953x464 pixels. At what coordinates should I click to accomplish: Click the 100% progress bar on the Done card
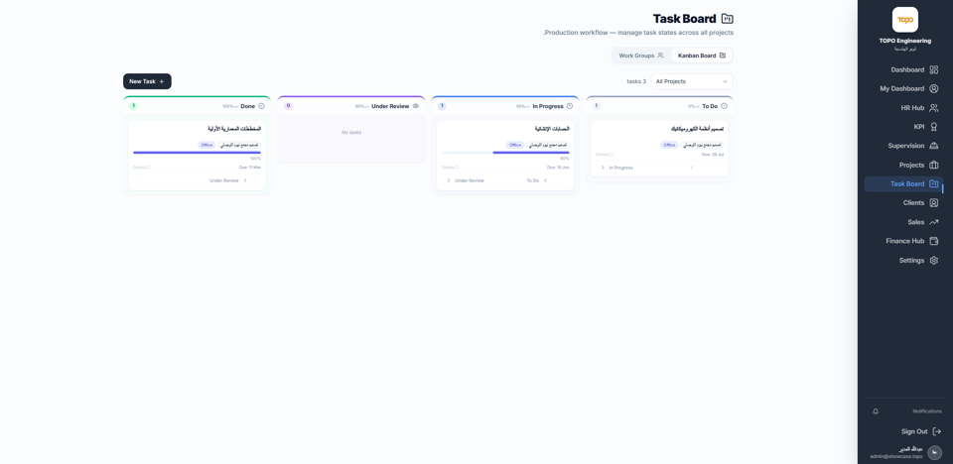coord(197,153)
